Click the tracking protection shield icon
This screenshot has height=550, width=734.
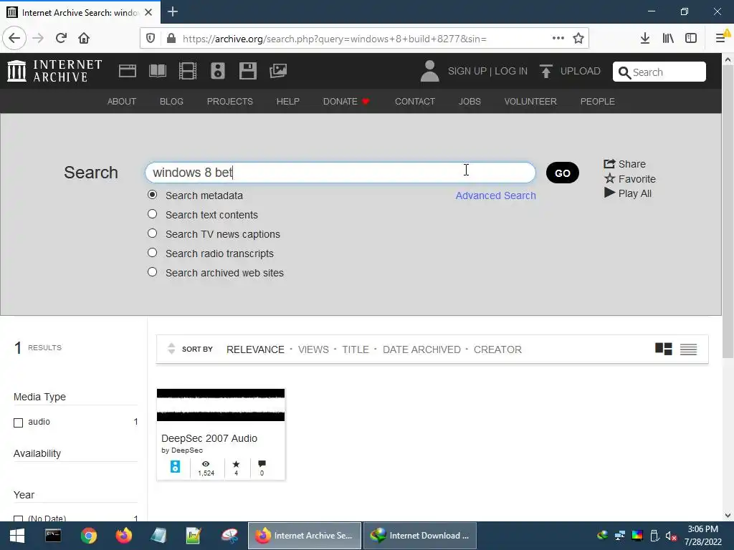[151, 39]
